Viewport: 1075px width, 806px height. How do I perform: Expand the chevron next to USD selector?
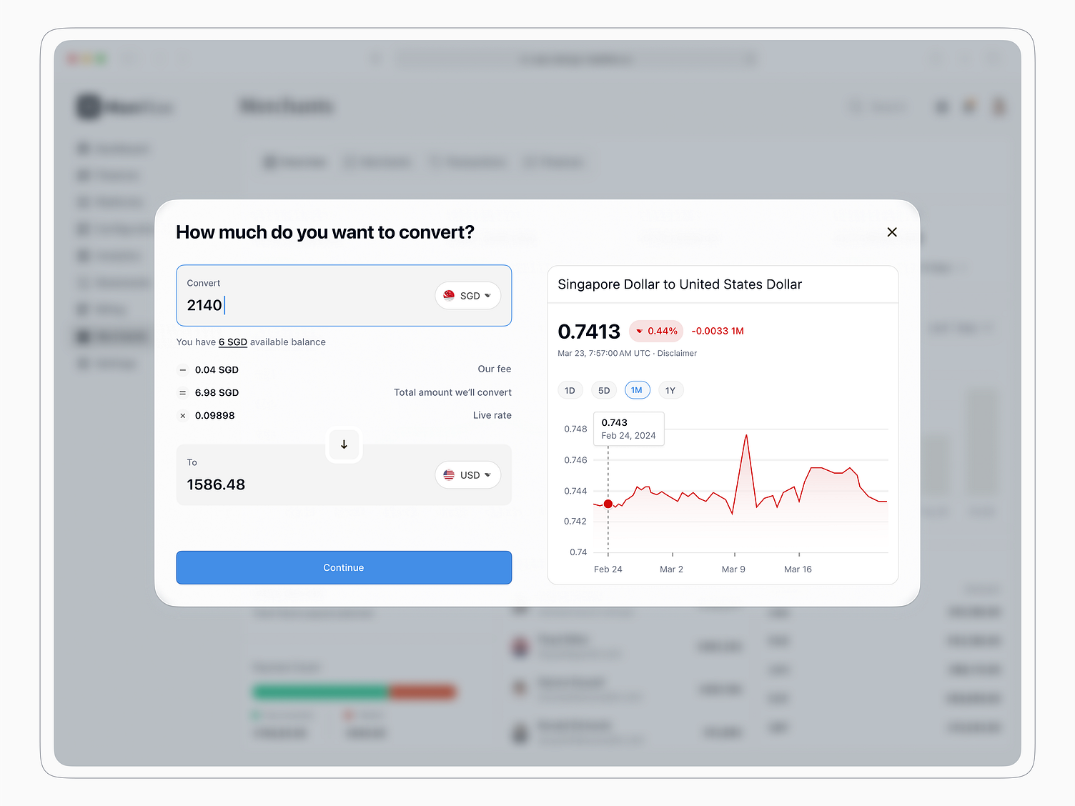pyautogui.click(x=489, y=474)
